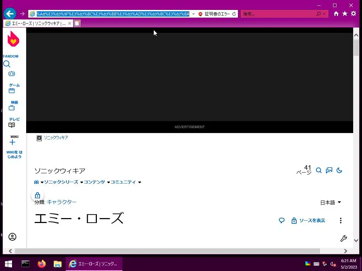Open the wiki discussions speech bubble icon
362x271 pixels.
click(x=329, y=170)
